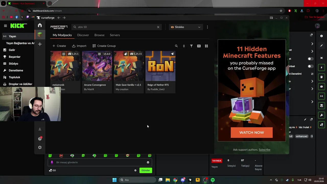Screen dimensions: 327x184
Task: Create a new modpack profile
Action: coord(59,46)
